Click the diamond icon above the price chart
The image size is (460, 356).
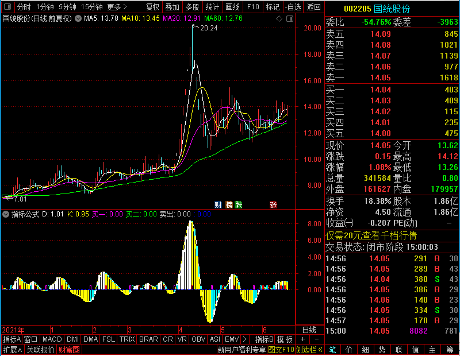(x=279, y=19)
